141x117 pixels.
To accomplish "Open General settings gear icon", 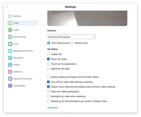I will (x=10, y=16).
